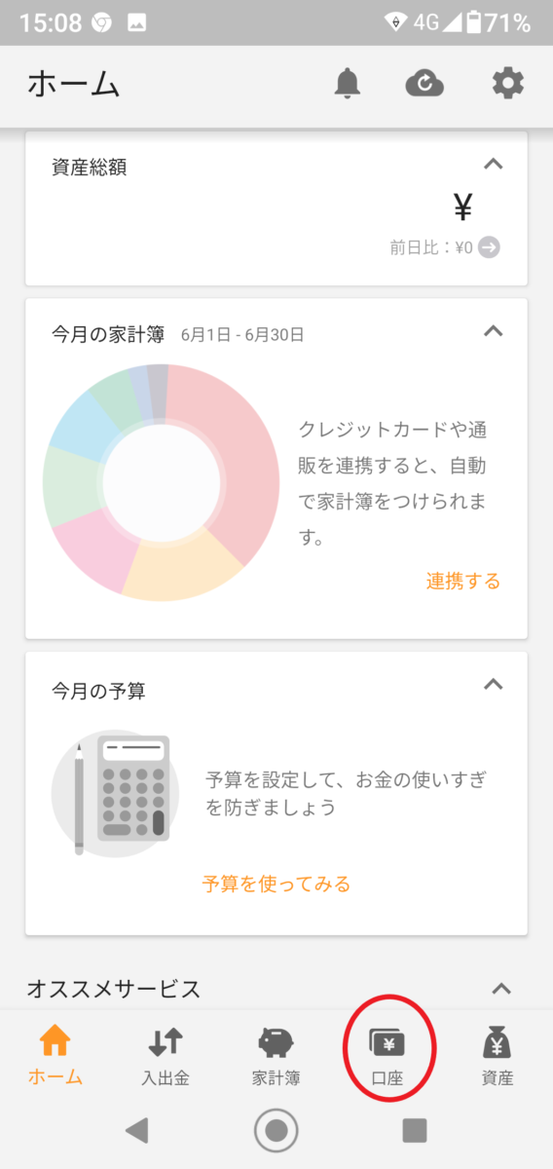Open the 入出金 arrows tab icon
Image resolution: width=553 pixels, height=1169 pixels.
[166, 1043]
